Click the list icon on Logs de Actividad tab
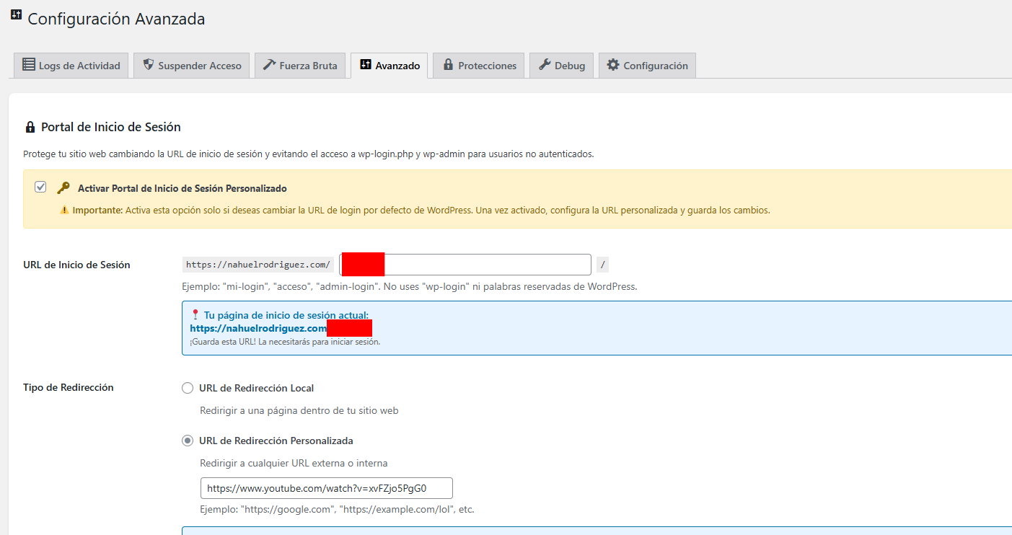The width and height of the screenshot is (1012, 535). [x=29, y=65]
